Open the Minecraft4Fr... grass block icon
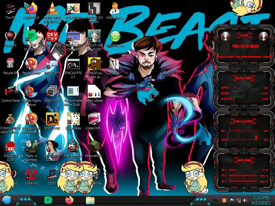Screen dimensions: 275x206 click(x=94, y=149)
